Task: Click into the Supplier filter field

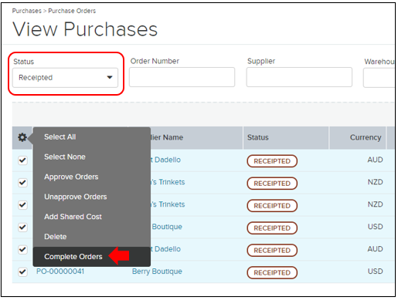Action: [x=299, y=77]
